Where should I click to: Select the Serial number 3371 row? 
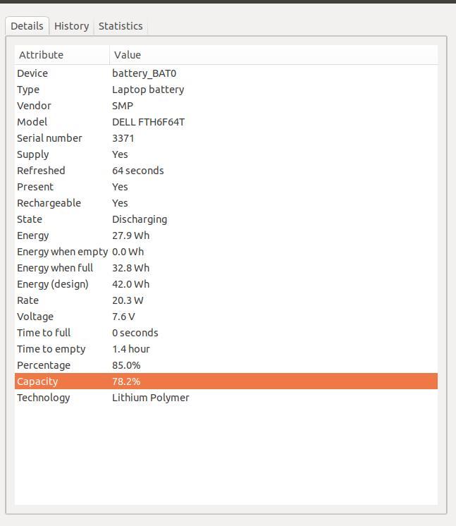tap(226, 138)
